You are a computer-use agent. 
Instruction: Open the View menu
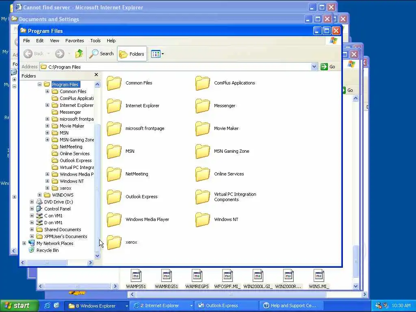click(x=54, y=41)
